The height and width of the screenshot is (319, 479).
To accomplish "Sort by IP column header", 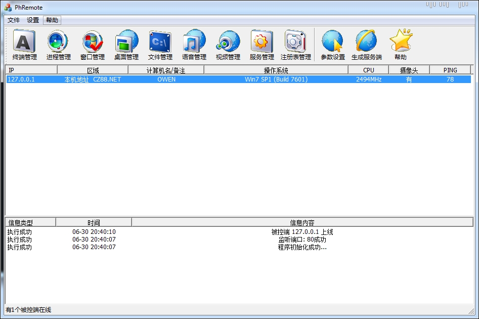I will 31,70.
